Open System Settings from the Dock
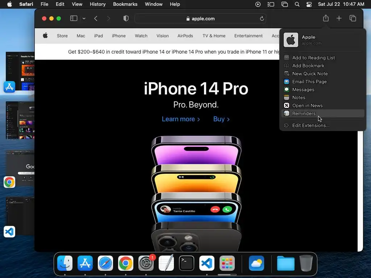This screenshot has height=278, width=371. [146, 263]
